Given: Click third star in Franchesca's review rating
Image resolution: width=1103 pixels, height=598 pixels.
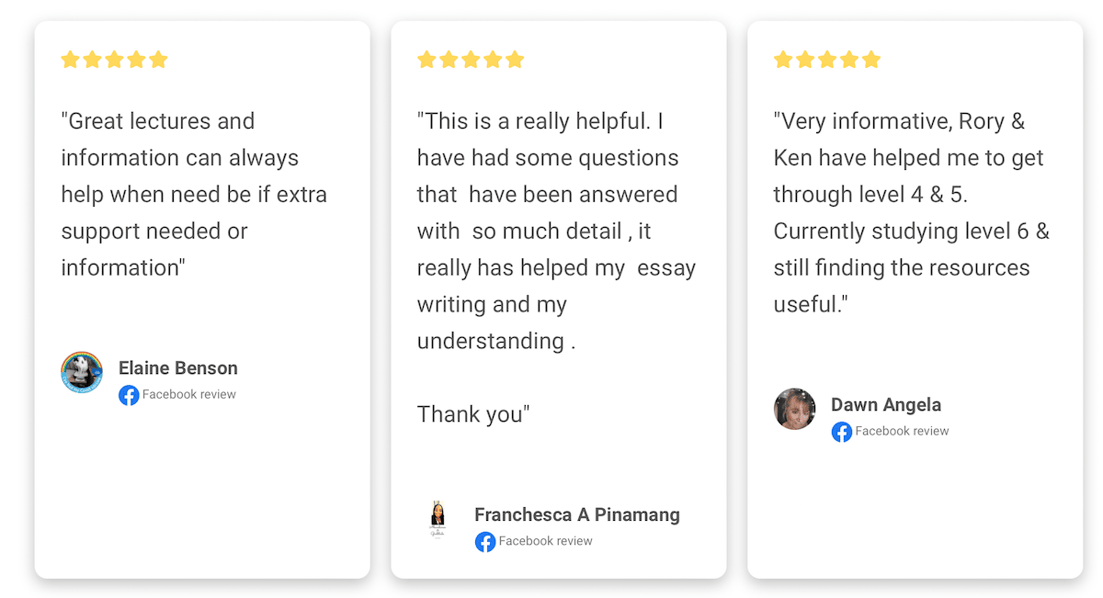Looking at the screenshot, I should tap(471, 60).
